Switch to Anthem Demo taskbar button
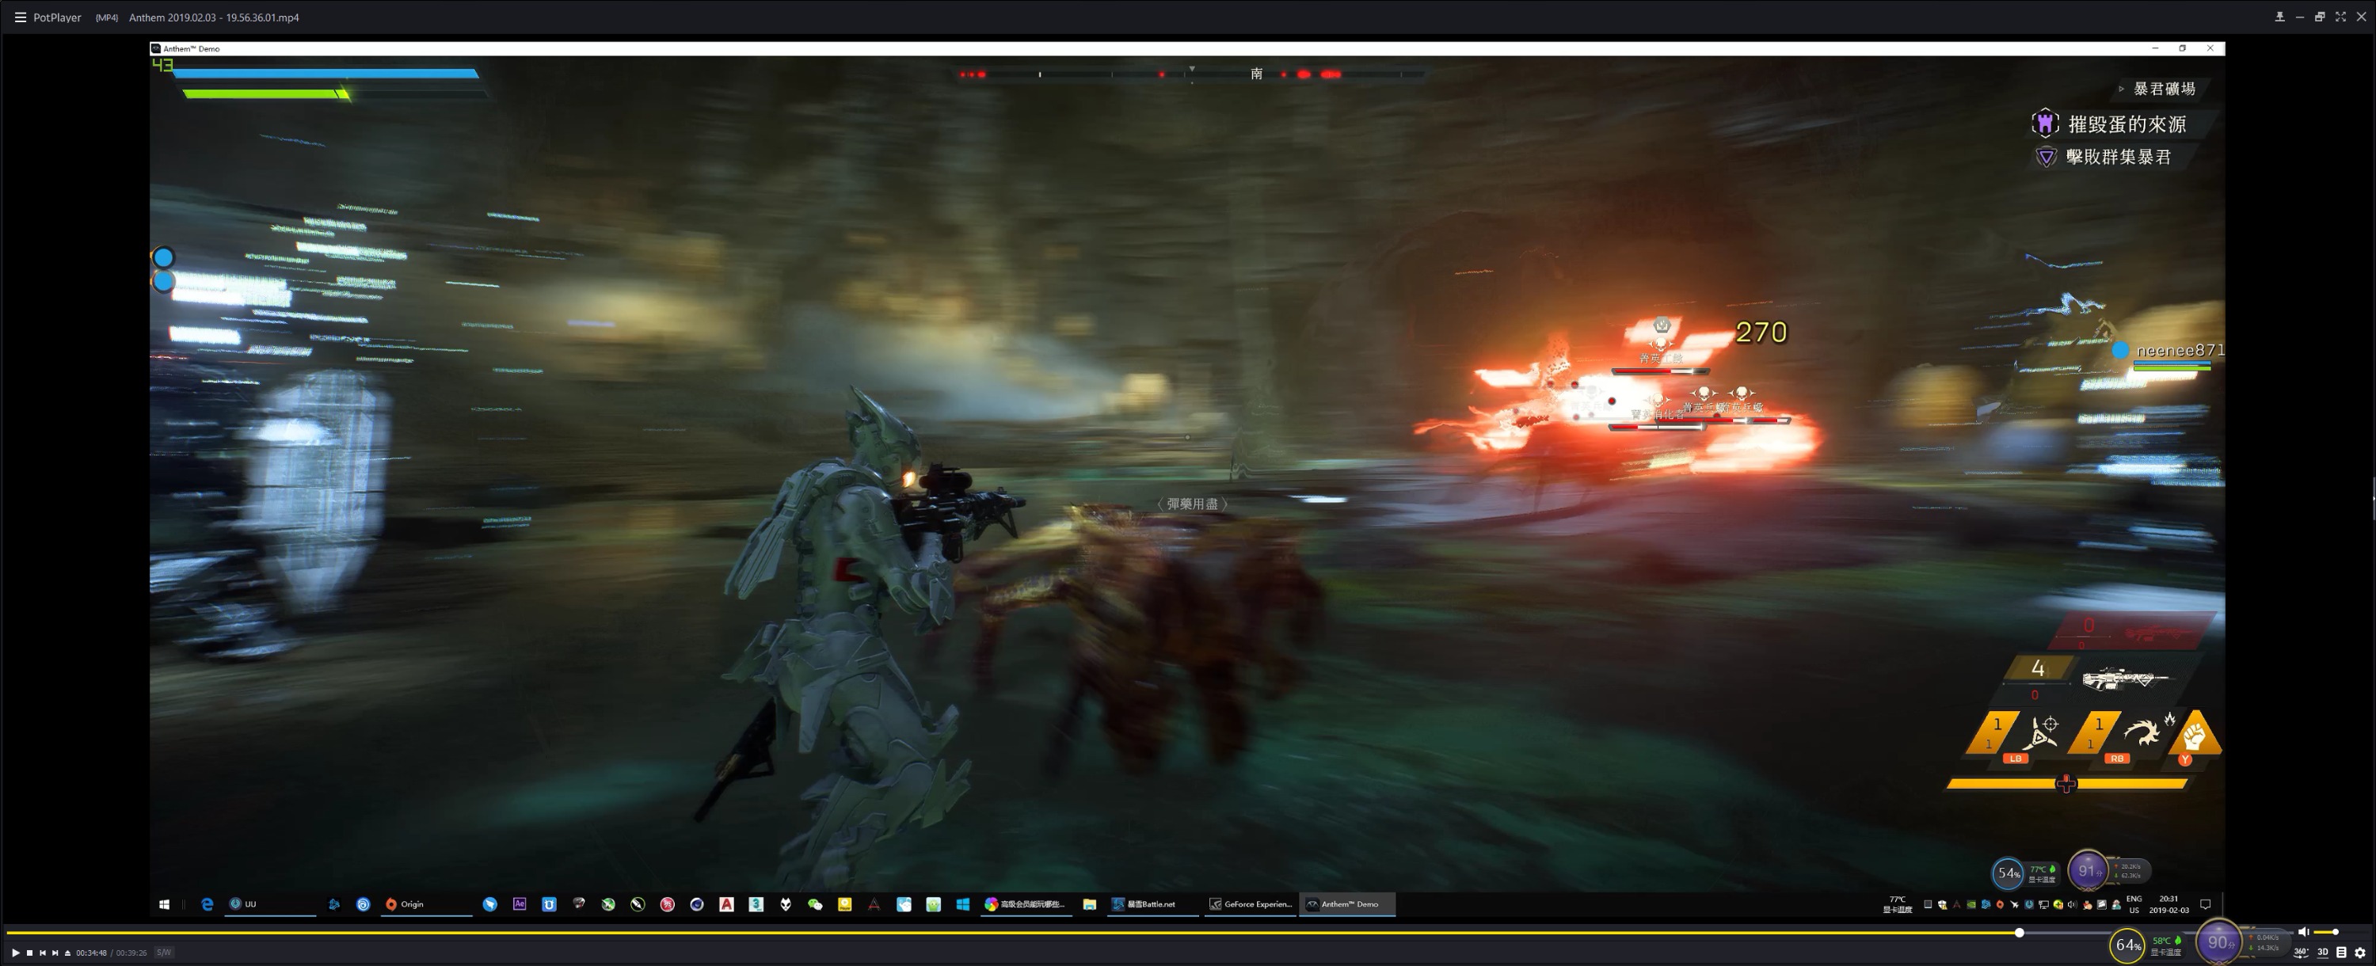This screenshot has width=2376, height=966. click(1347, 904)
